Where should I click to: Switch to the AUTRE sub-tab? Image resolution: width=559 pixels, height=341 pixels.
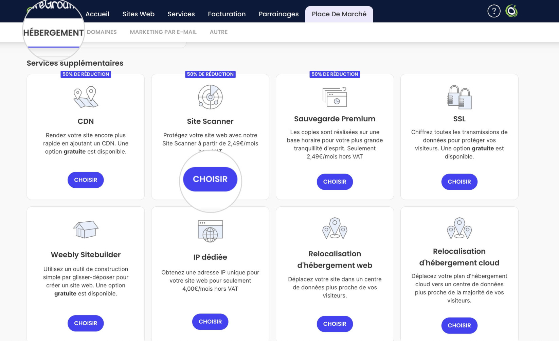point(218,32)
